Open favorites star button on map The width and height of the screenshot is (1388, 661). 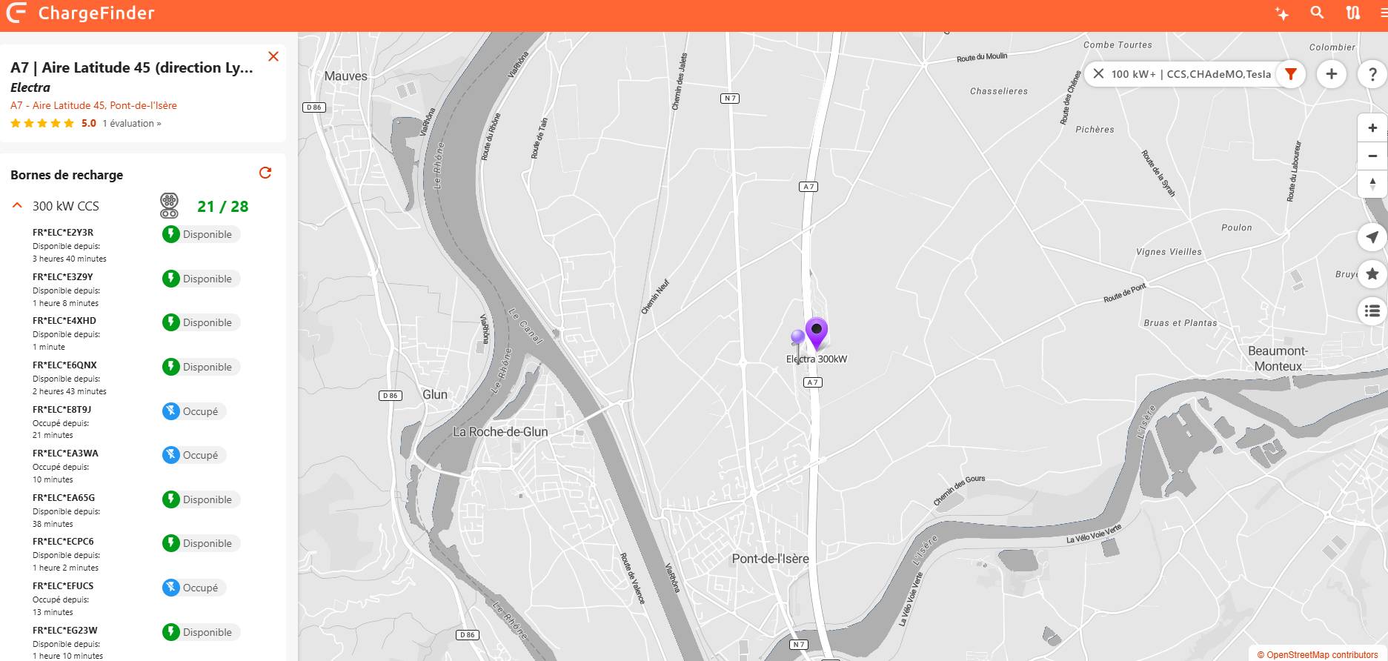1372,274
